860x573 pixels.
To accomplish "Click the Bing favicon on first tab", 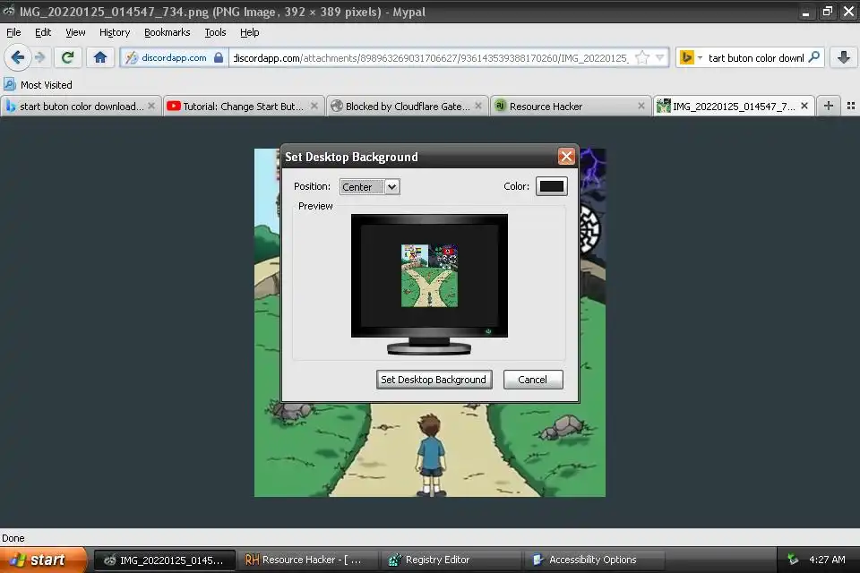I will (11, 106).
